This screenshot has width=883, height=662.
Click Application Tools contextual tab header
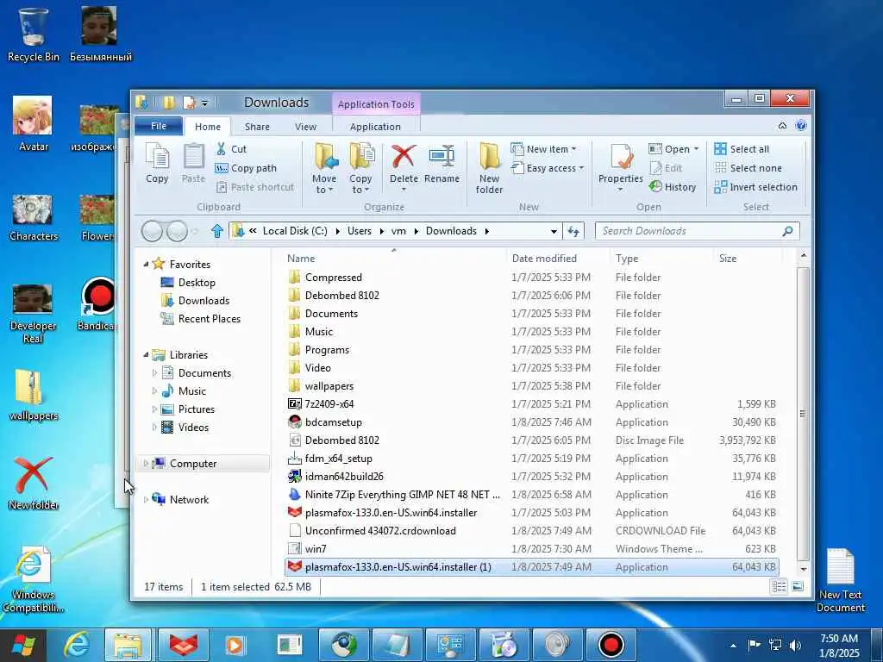pos(376,104)
